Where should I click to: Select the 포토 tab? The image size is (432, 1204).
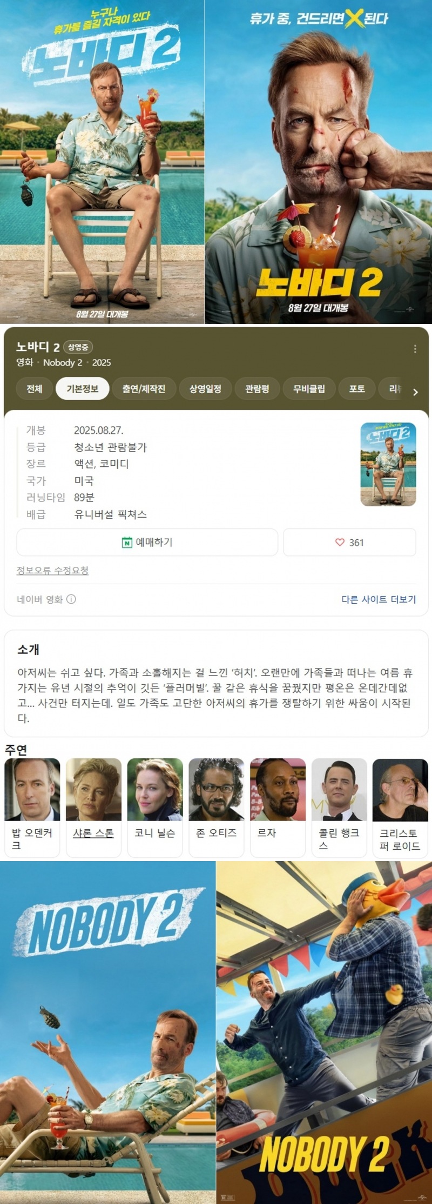pyautogui.click(x=357, y=388)
